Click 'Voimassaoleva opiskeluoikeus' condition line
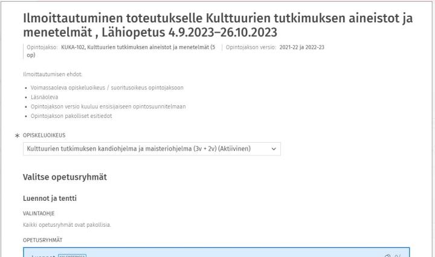This screenshot has height=257, width=435. pyautogui.click(x=107, y=88)
